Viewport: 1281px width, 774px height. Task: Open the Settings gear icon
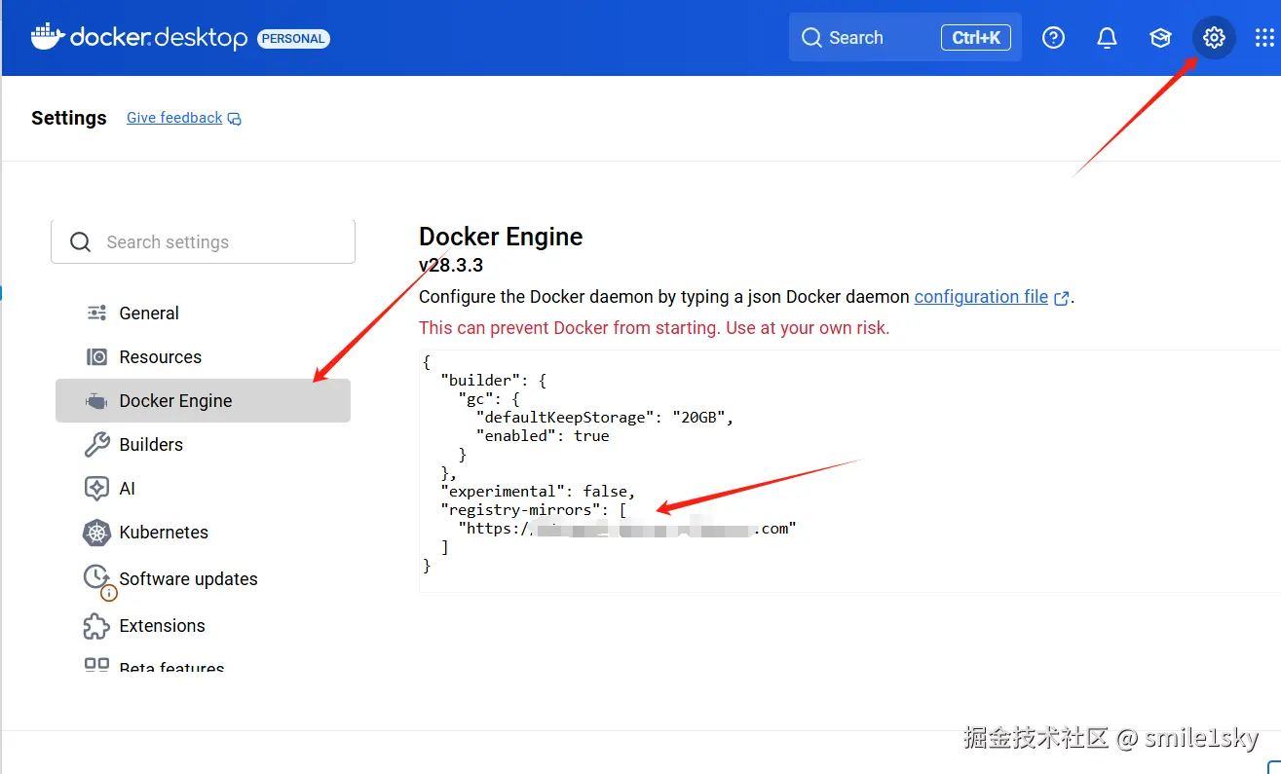click(x=1213, y=38)
